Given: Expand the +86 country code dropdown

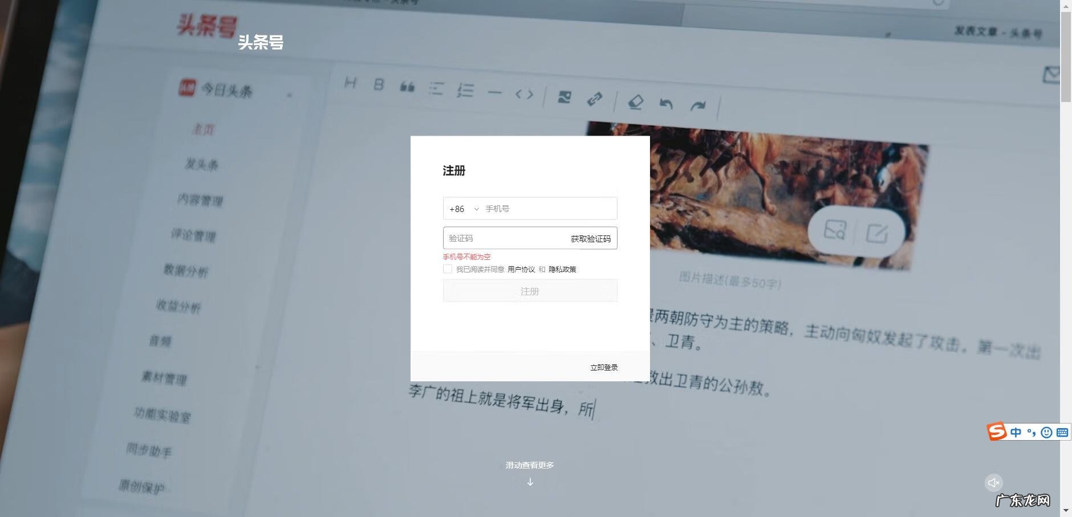Looking at the screenshot, I should point(477,209).
